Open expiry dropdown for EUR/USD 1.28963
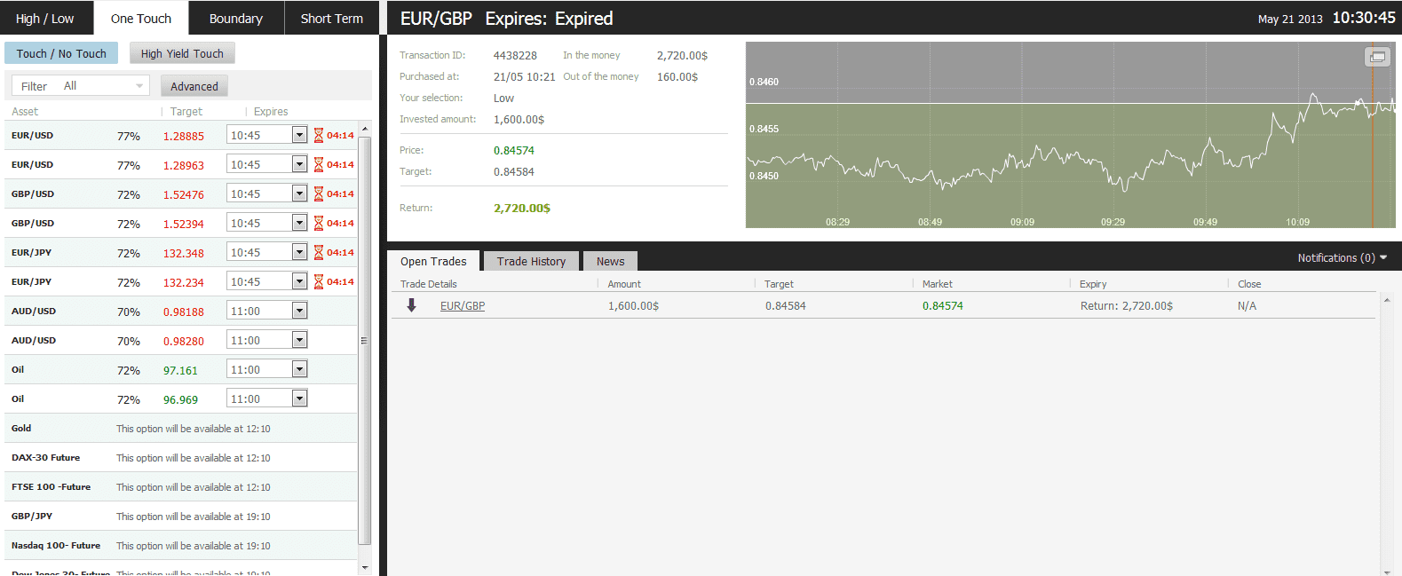This screenshot has width=1402, height=576. click(x=299, y=164)
